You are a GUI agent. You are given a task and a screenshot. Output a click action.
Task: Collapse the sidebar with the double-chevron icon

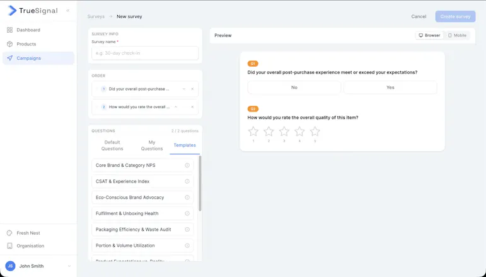pyautogui.click(x=68, y=11)
